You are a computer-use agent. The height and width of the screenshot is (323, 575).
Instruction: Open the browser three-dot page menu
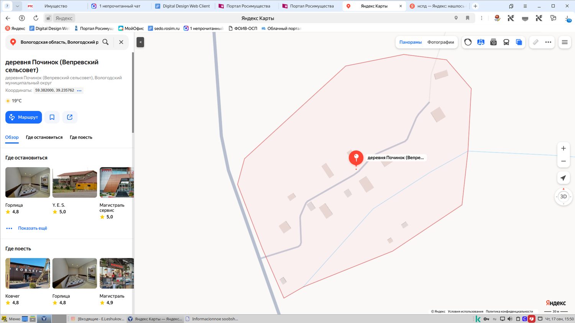click(481, 18)
